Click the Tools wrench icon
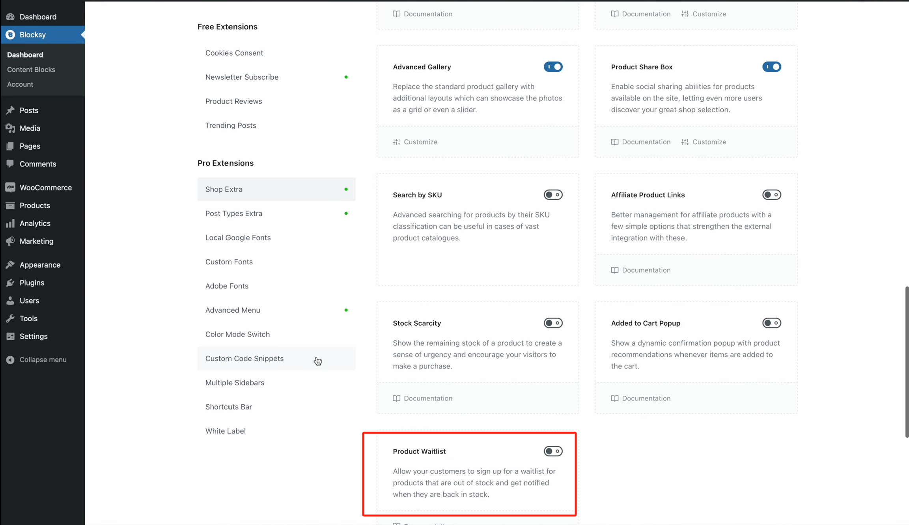Viewport: 909px width, 525px height. coord(10,318)
